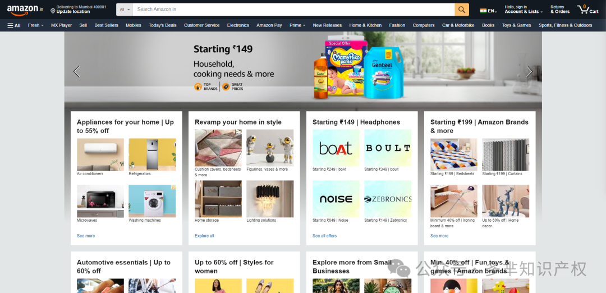Open Today's Deals in navigation bar
This screenshot has height=293, width=606.
click(163, 25)
